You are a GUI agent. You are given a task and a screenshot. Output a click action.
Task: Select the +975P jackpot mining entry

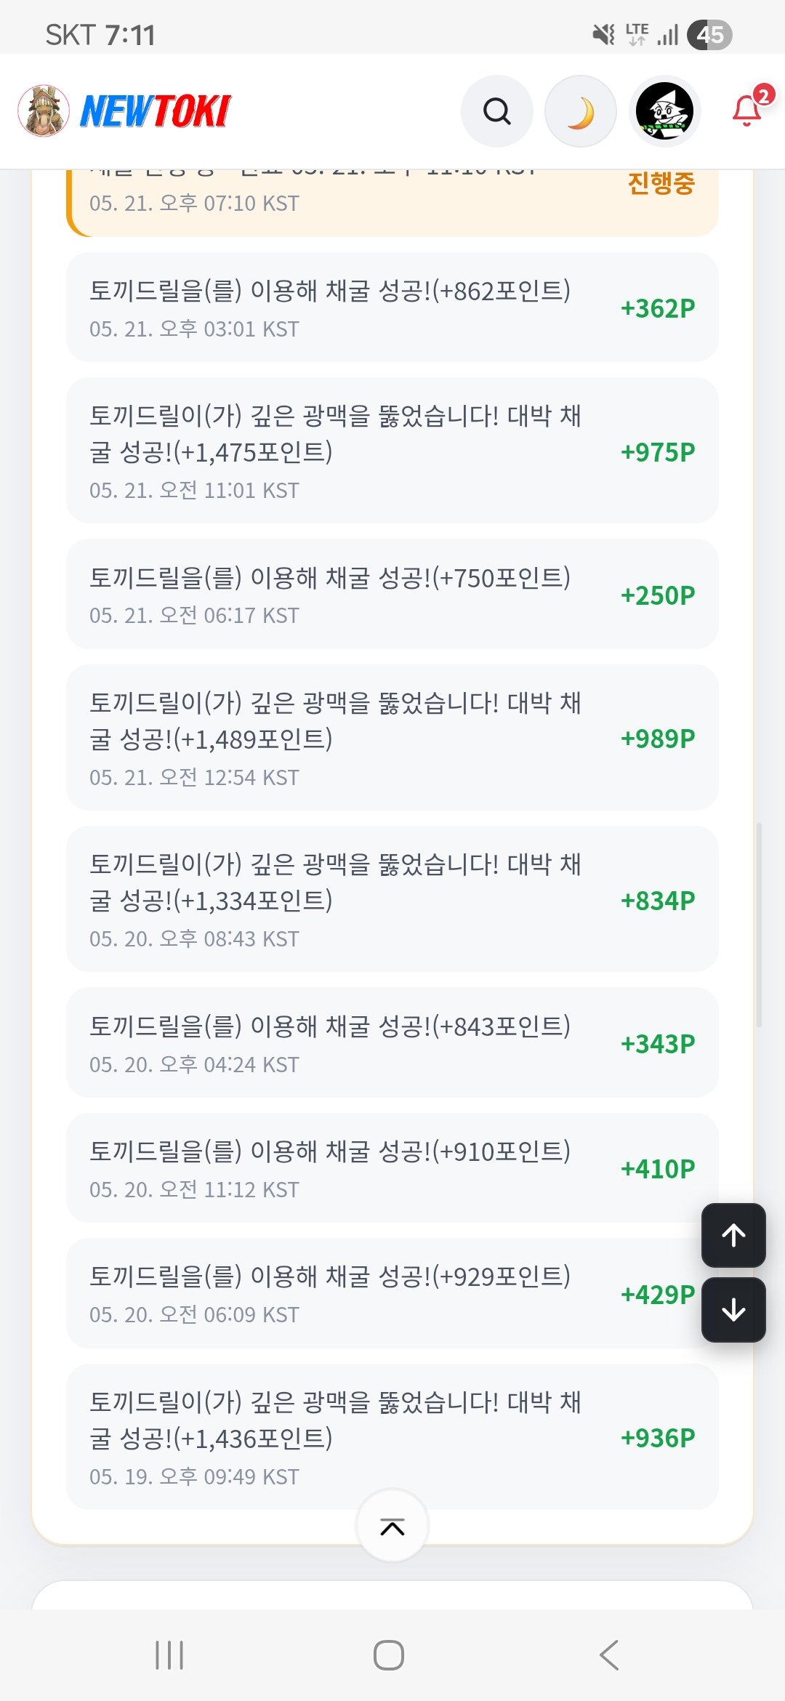click(392, 451)
